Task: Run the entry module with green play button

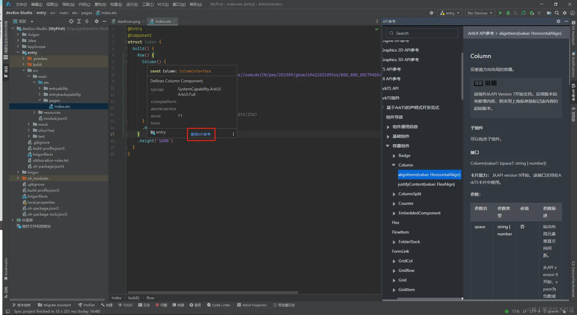Action: (500, 13)
